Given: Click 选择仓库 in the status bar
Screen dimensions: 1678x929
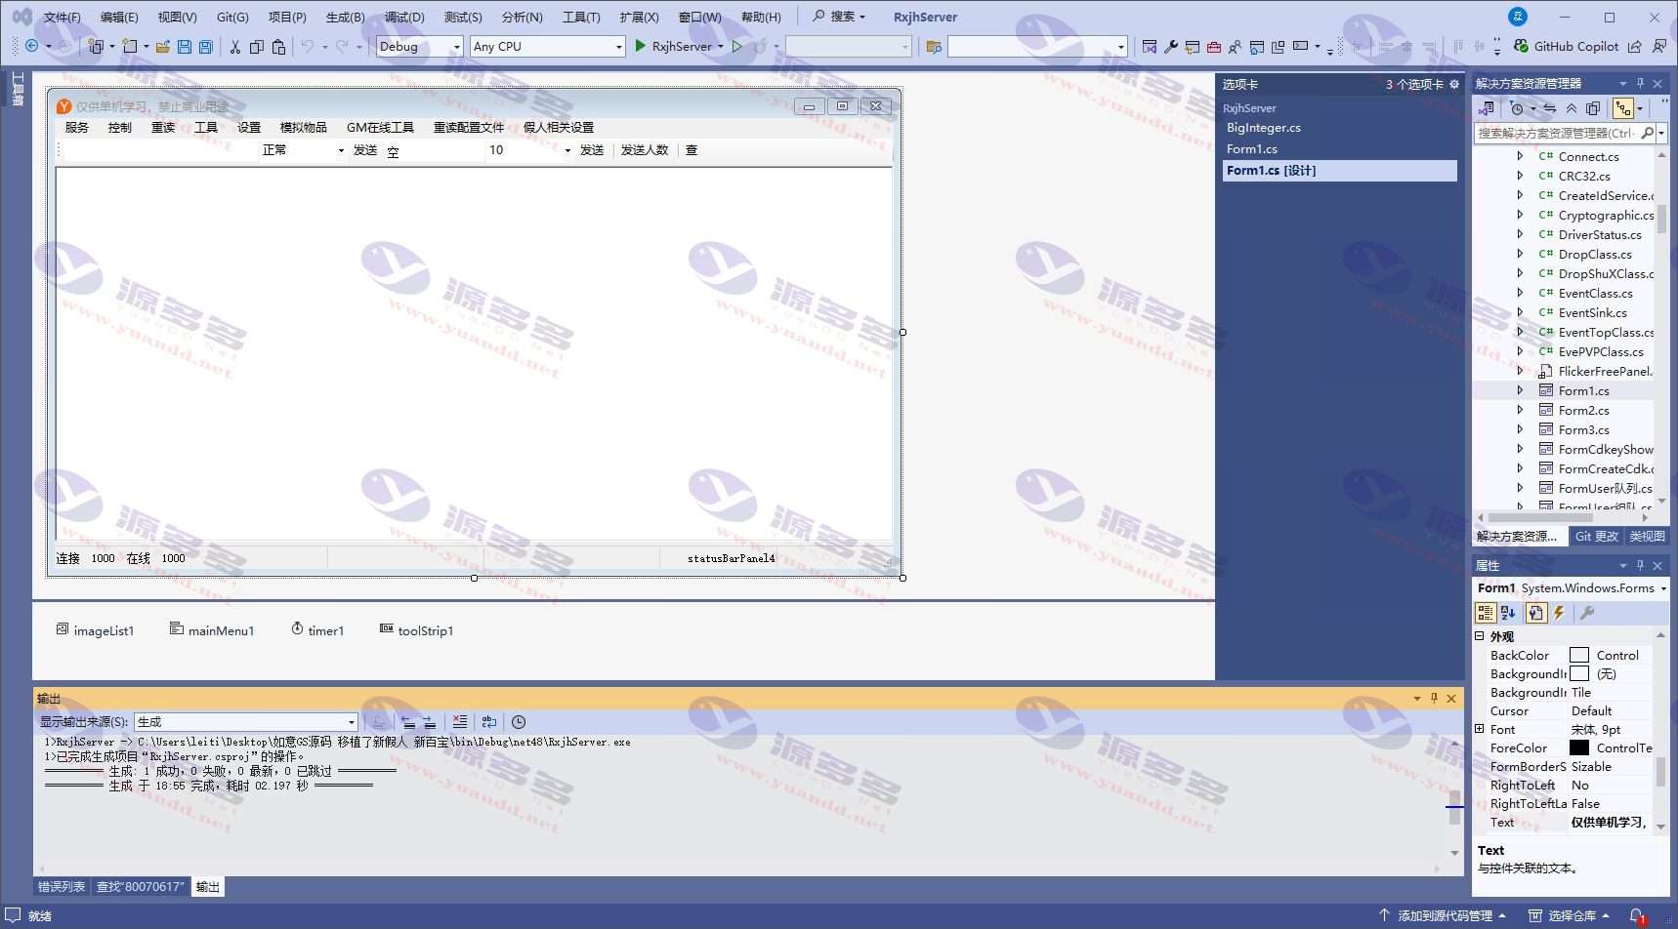Looking at the screenshot, I should click(1571, 915).
